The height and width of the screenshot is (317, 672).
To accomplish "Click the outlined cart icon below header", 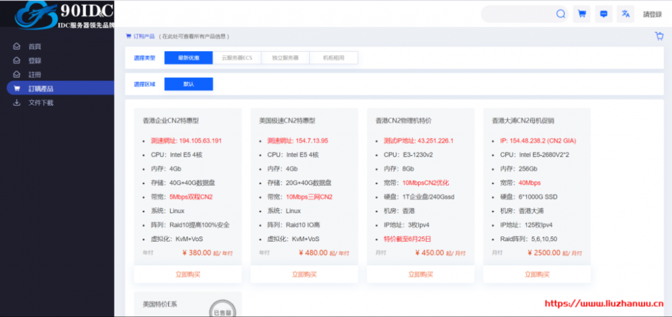I will [659, 36].
